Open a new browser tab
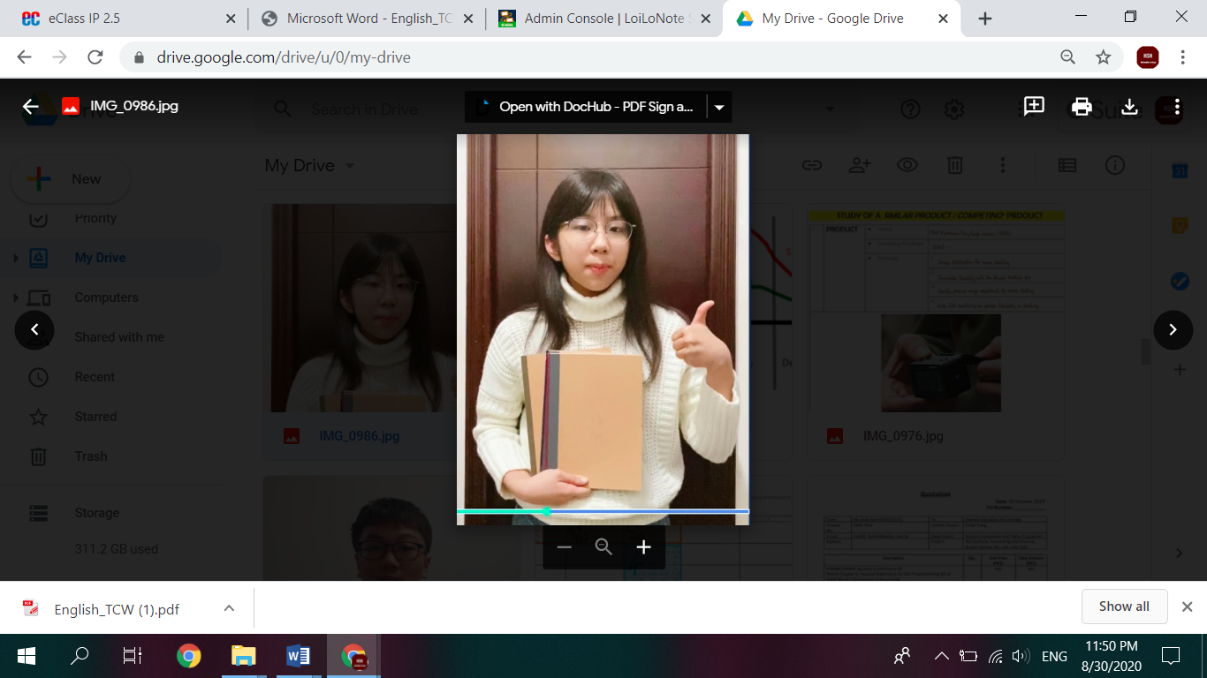Screen dimensions: 1207x678 (985, 19)
